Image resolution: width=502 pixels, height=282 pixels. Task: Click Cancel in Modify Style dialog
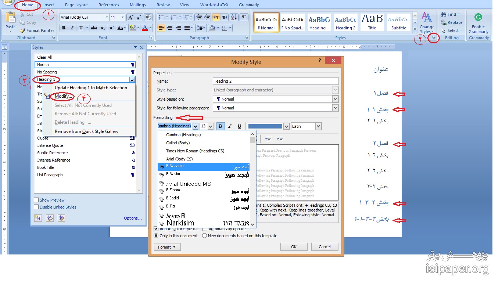(324, 247)
